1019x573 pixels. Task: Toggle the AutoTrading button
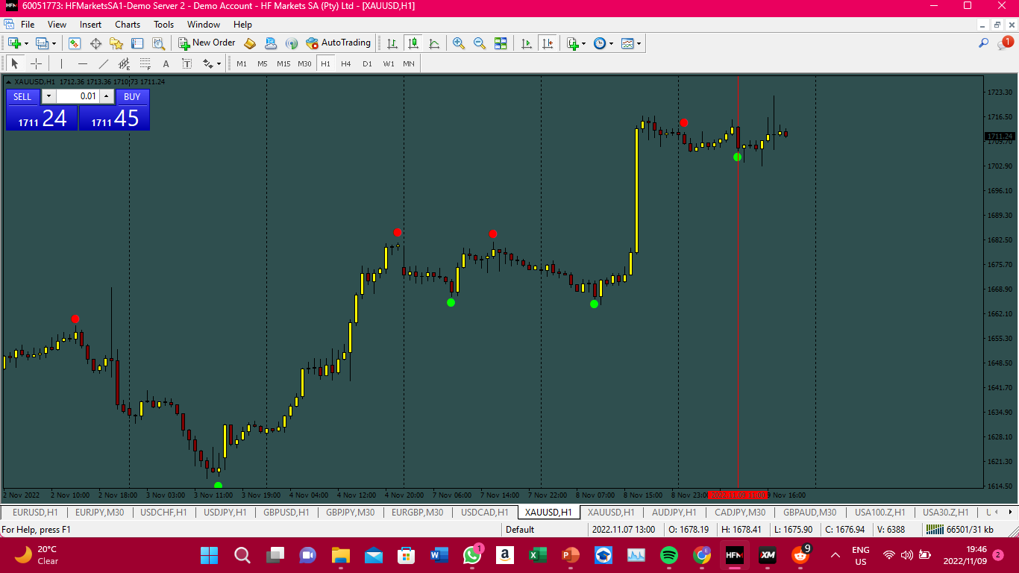(338, 43)
